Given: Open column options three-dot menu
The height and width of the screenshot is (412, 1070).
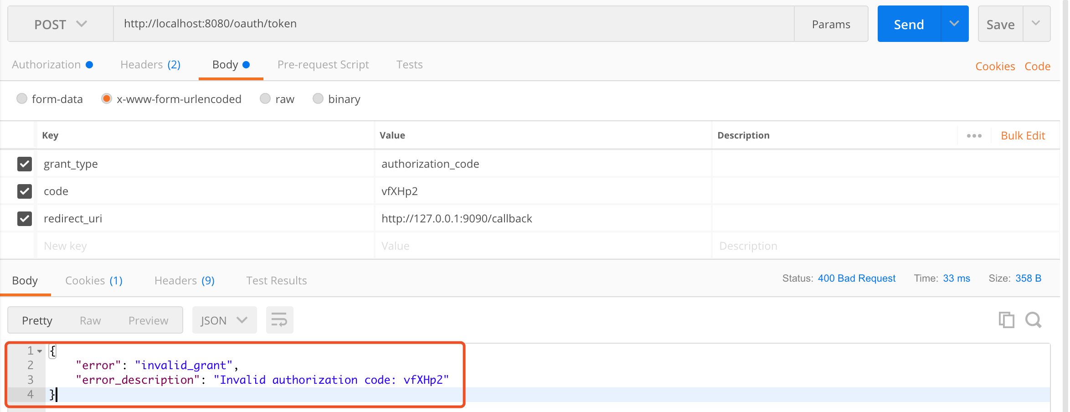Looking at the screenshot, I should tap(974, 136).
